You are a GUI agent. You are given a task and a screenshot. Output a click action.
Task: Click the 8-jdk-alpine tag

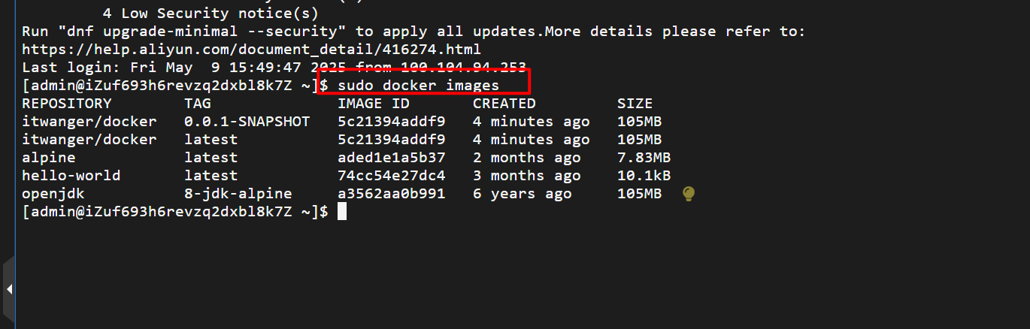[238, 194]
